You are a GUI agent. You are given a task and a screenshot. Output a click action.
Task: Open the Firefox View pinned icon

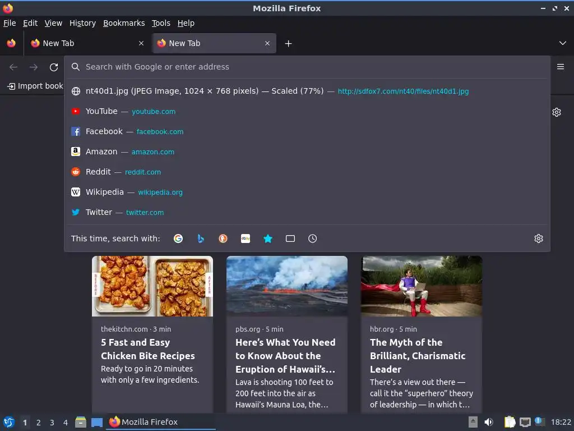(x=11, y=43)
